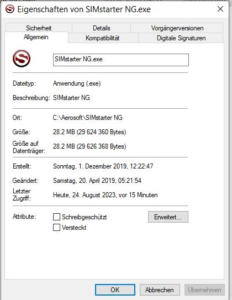
Task: Toggle the Versteckt checkbox
Action: click(x=56, y=228)
